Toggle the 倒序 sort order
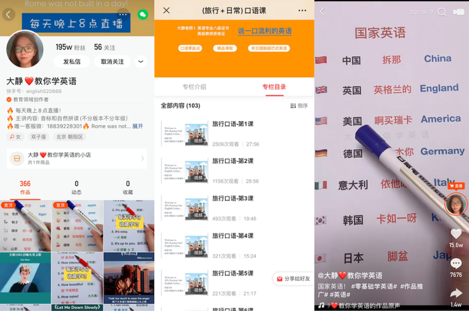Screen dimensions: 469x311 299,106
